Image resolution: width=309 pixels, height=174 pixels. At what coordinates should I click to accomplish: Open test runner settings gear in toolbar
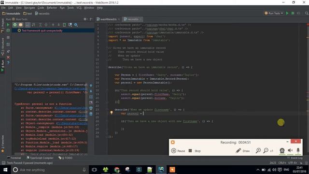click(76, 25)
